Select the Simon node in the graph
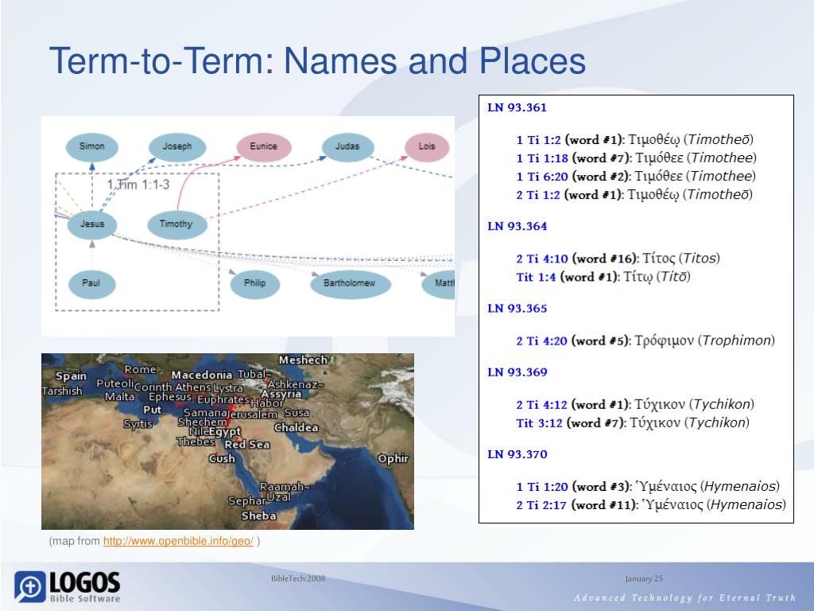 92,146
